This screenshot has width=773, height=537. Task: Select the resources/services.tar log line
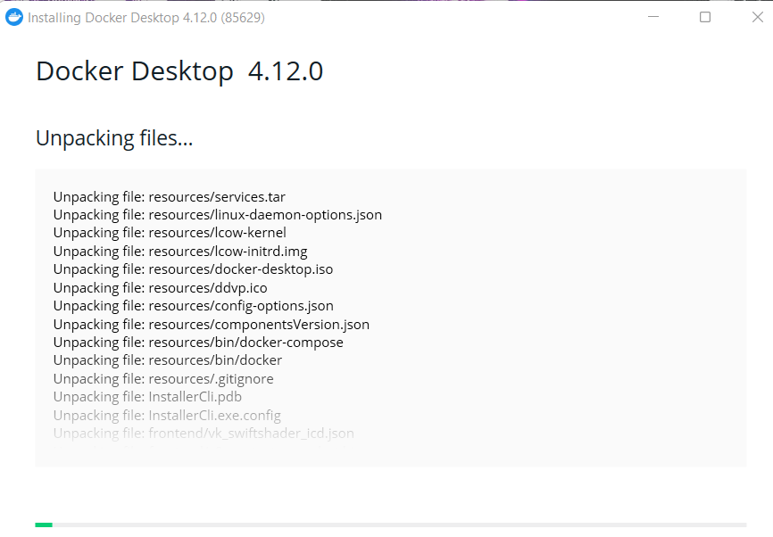point(170,196)
